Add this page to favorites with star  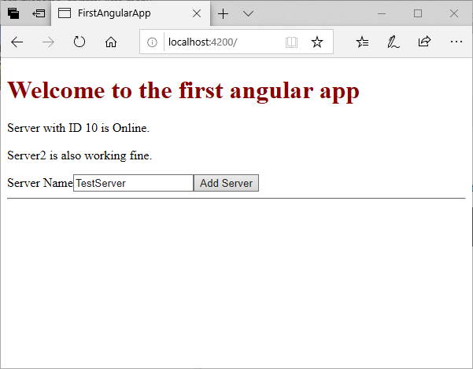click(x=316, y=42)
